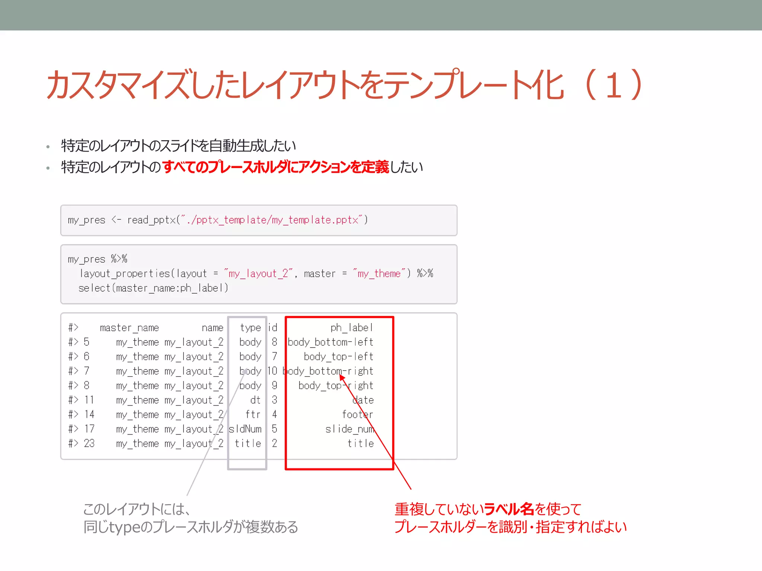Viewport: 762px width, 571px height.
Task: Click the "my_theme" string in code
Action: point(379,274)
